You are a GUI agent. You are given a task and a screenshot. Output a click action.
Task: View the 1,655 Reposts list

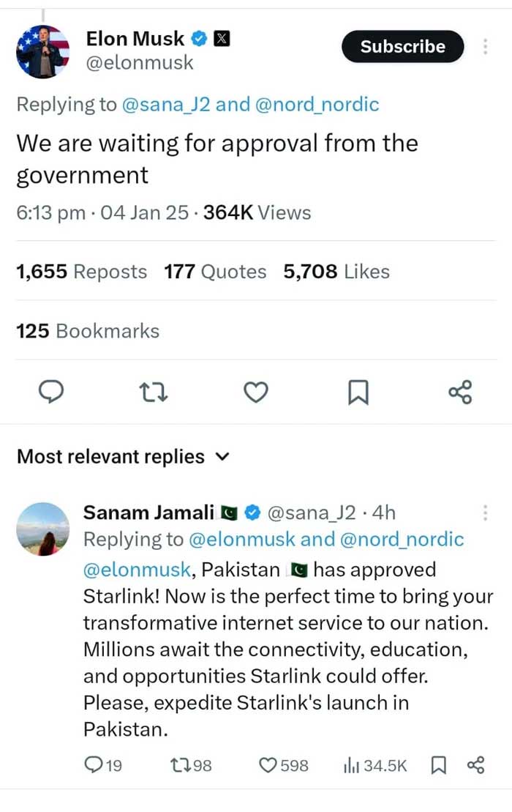tap(81, 272)
